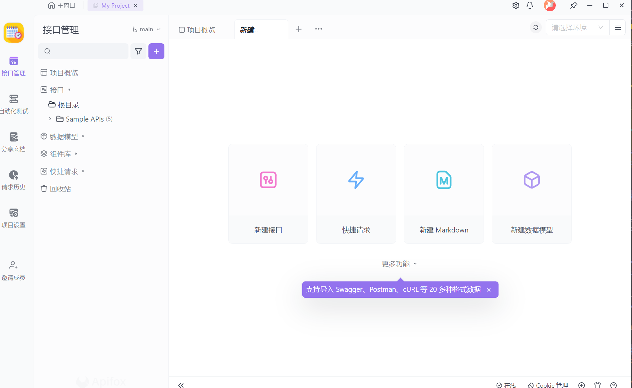
Task: Expand the 更多功能 dropdown
Action: point(399,264)
